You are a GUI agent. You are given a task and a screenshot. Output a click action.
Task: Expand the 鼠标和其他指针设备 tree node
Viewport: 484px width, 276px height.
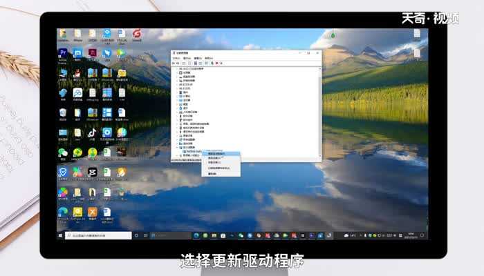pyautogui.click(x=177, y=128)
